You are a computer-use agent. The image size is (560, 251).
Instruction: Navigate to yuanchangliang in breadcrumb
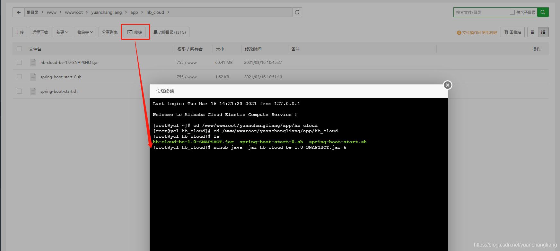pos(107,12)
